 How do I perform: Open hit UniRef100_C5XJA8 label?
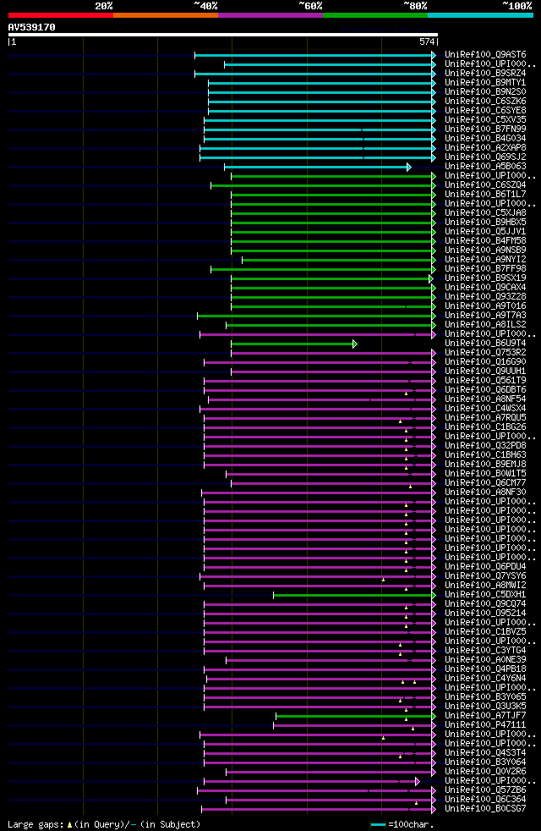(x=485, y=213)
